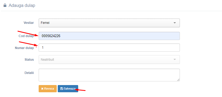This screenshot has width=222, height=97.
Task: Click the Cod dulap field label
Action: (26, 36)
